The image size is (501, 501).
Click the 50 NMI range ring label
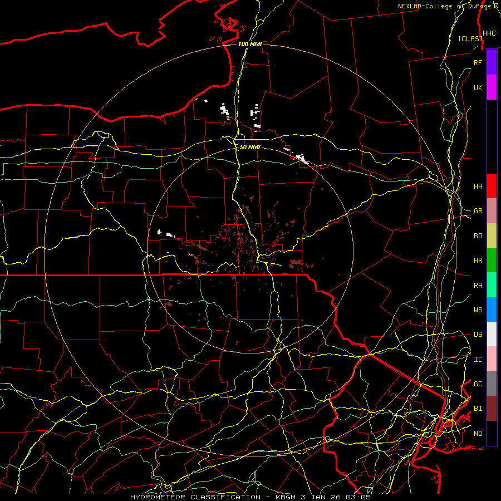pos(250,148)
